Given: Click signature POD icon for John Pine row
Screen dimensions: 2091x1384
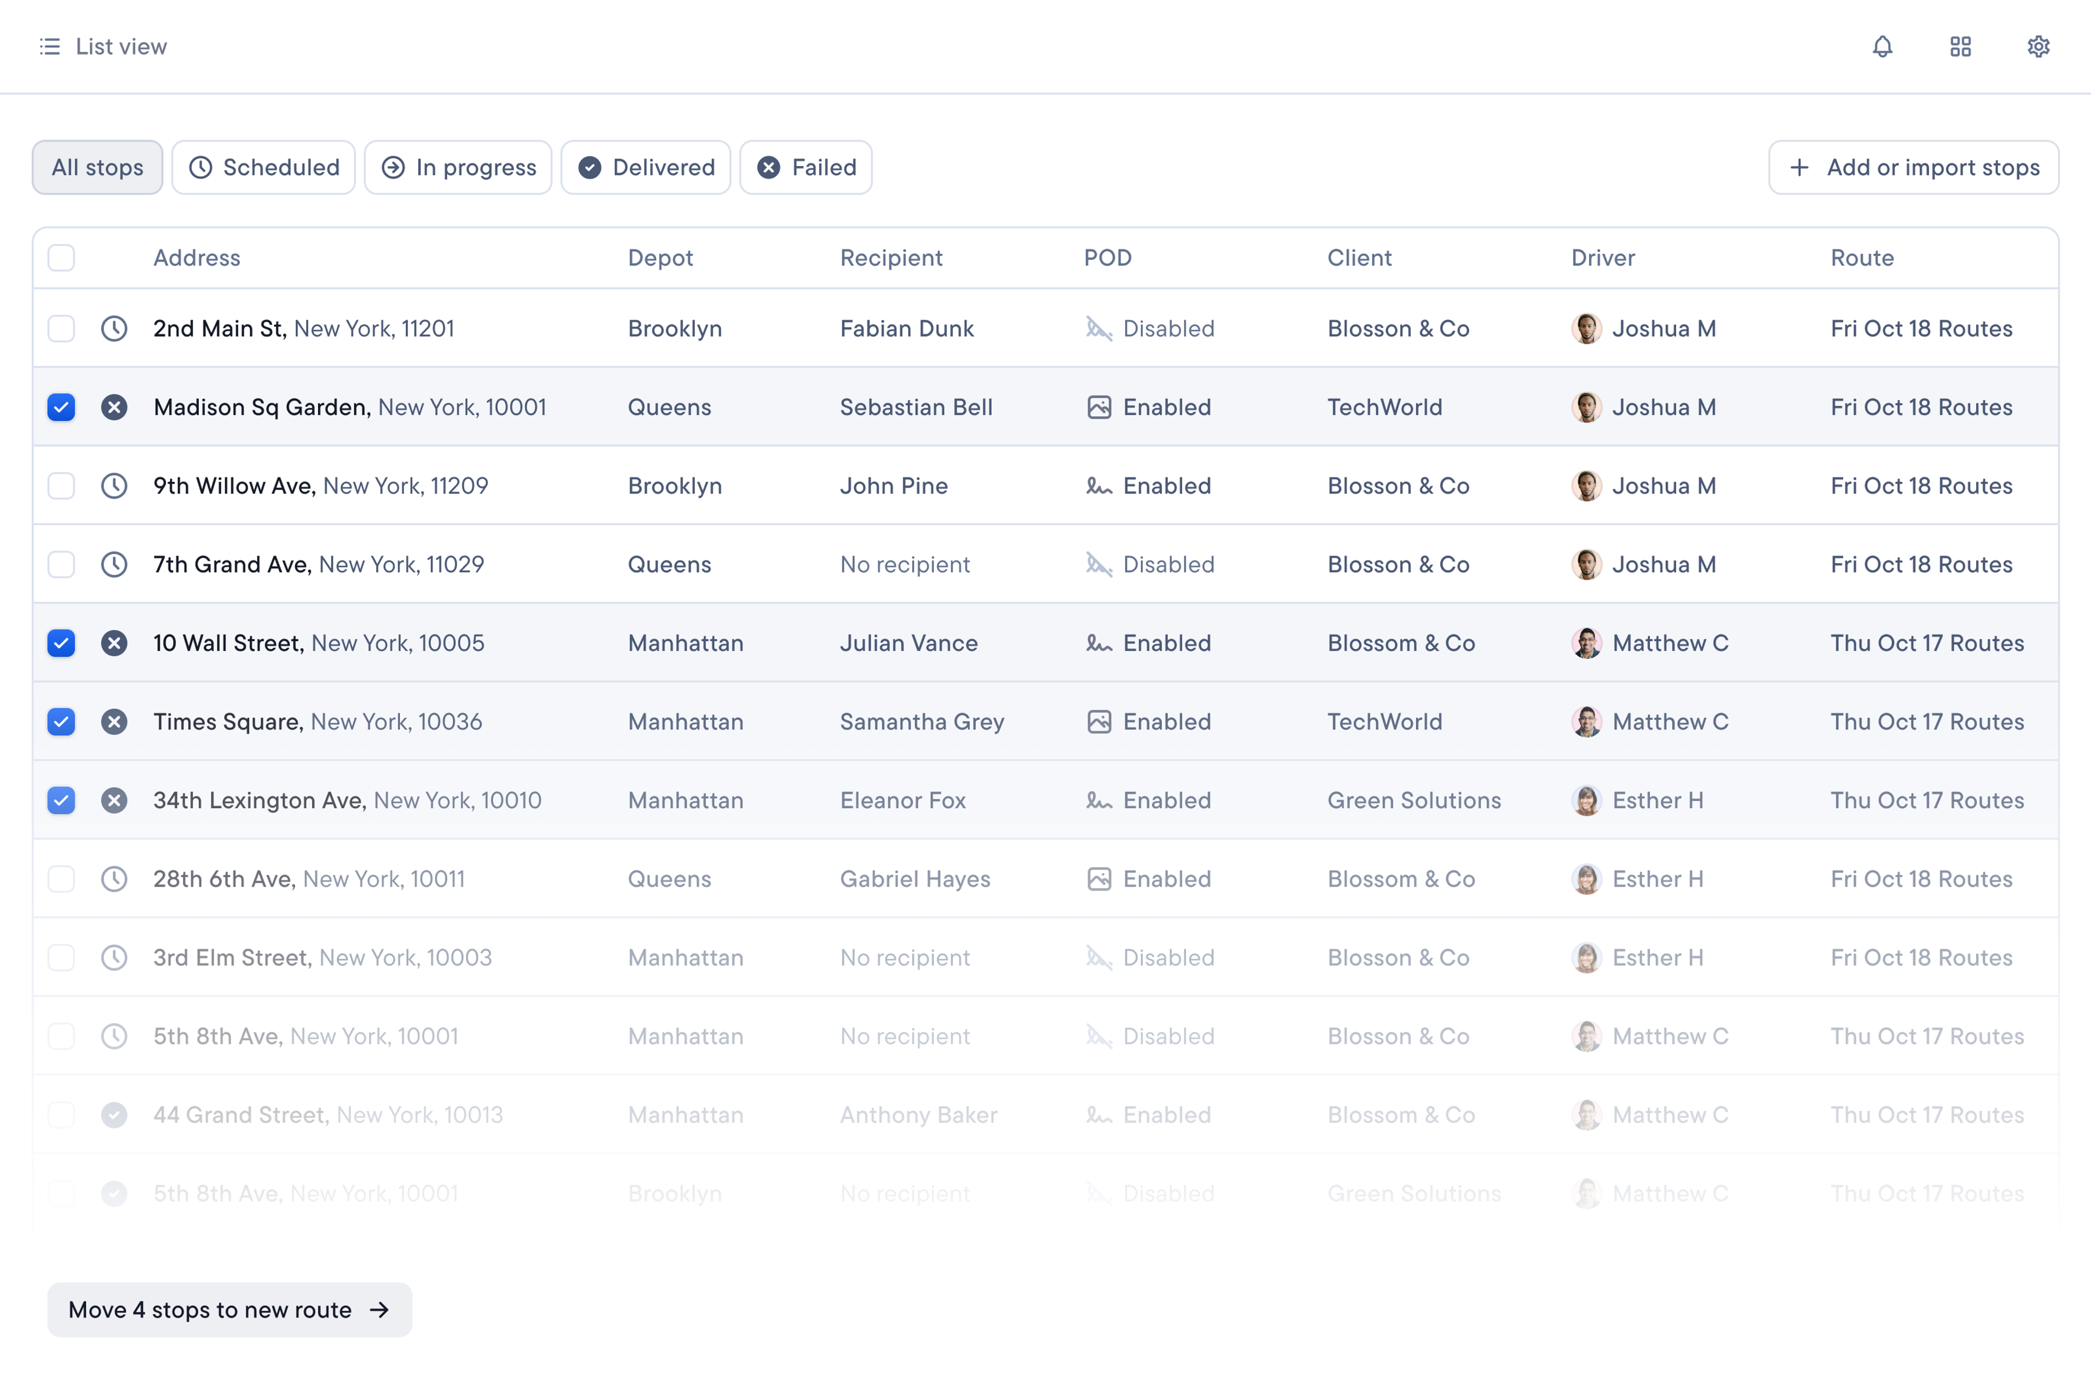Looking at the screenshot, I should coord(1098,485).
